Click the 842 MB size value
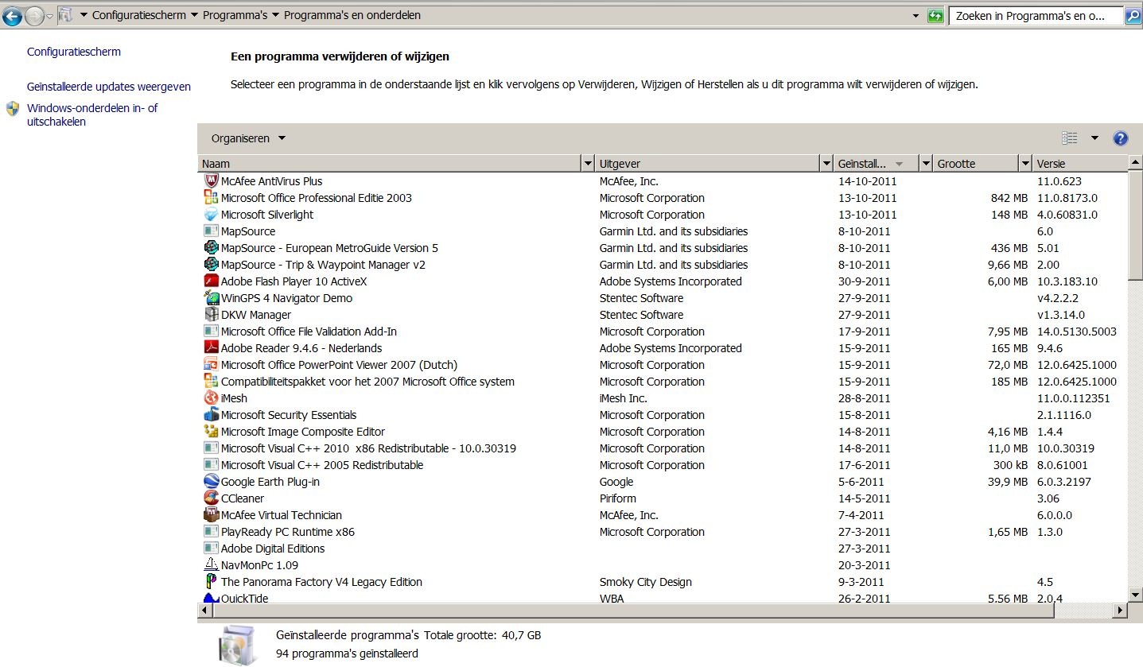Viewport: 1143px width, 667px height. coord(1009,198)
